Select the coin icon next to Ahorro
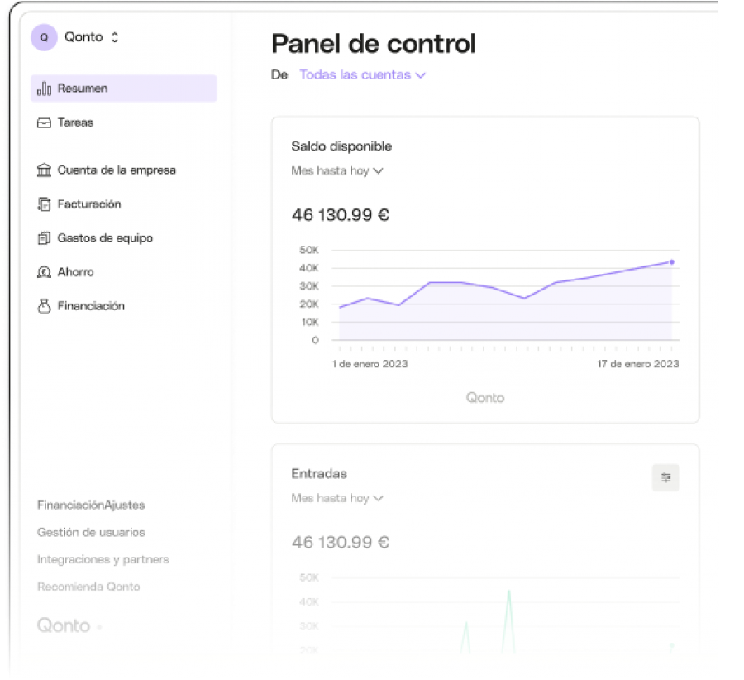The image size is (744, 680). pyautogui.click(x=43, y=271)
